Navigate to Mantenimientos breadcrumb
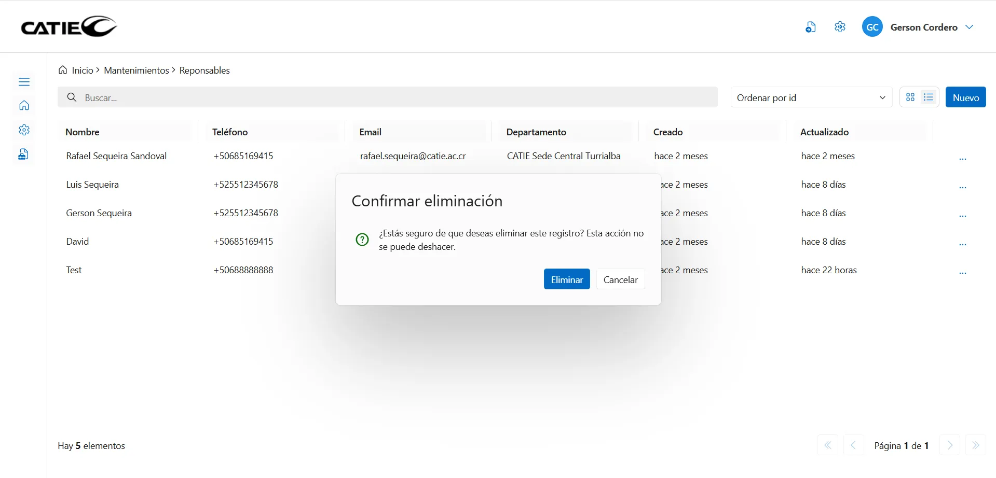 tap(136, 71)
